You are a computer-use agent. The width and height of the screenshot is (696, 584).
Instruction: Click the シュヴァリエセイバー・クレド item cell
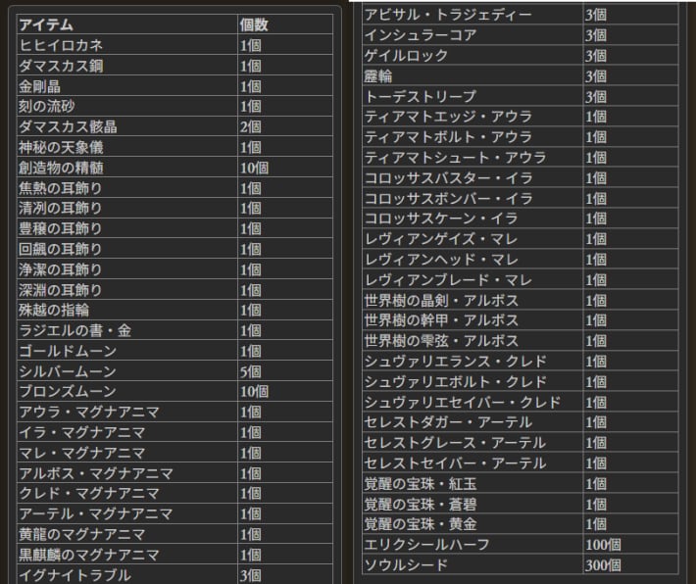coord(472,402)
